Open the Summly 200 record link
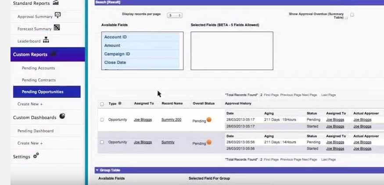 pyautogui.click(x=171, y=120)
